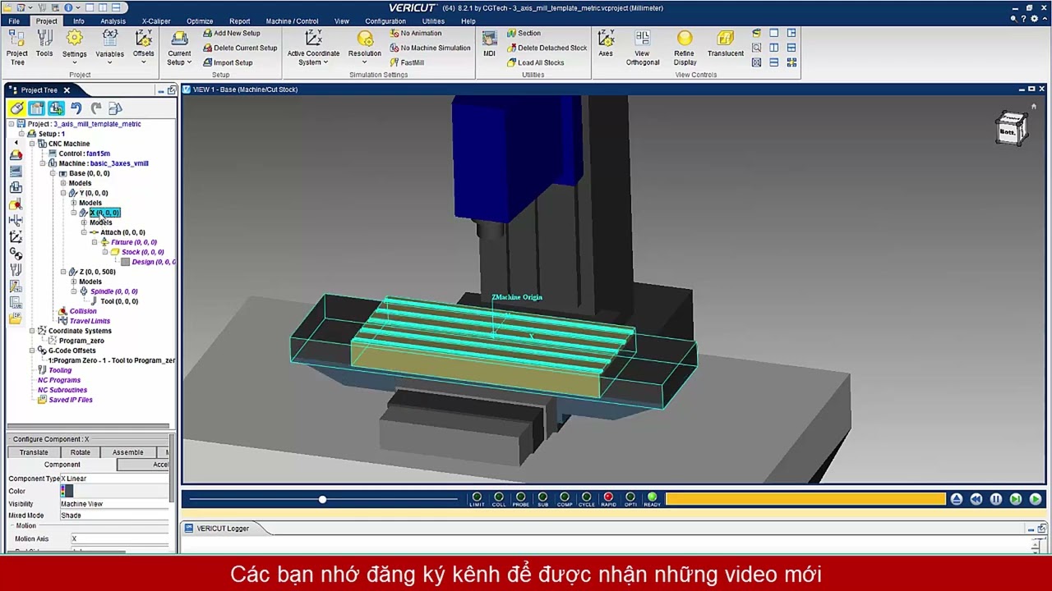Viewport: 1052px width, 591px height.
Task: Collapse the Z (0, 0, 508) node
Action: [63, 272]
